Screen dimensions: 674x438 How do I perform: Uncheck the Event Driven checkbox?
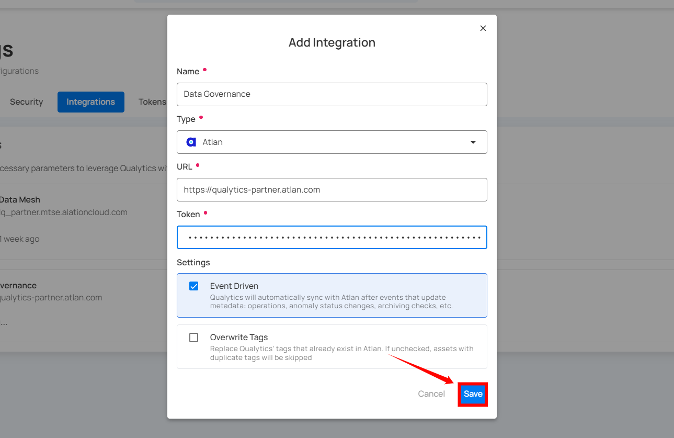click(x=194, y=286)
